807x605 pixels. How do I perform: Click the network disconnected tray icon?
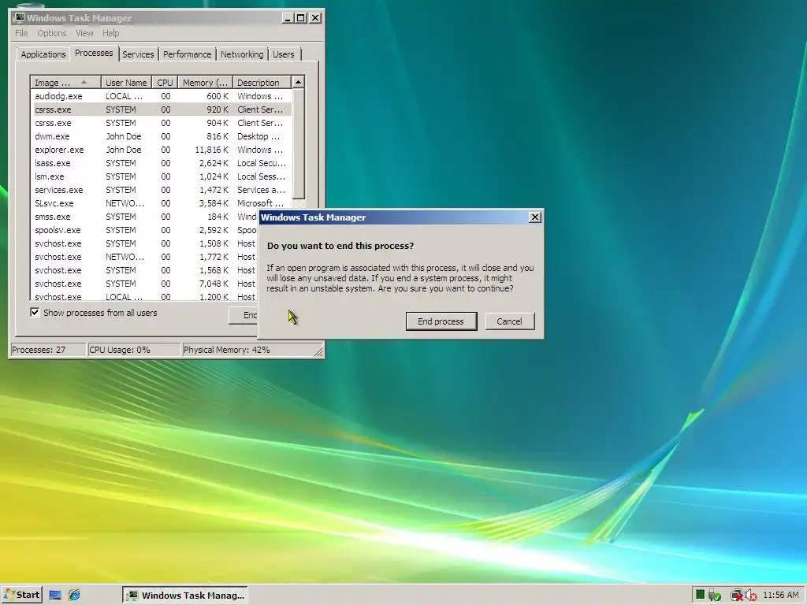[737, 596]
